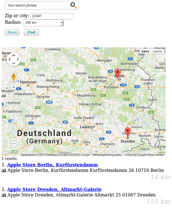Click the red Berlin map marker
This screenshot has height=209, width=172.
click(118, 73)
